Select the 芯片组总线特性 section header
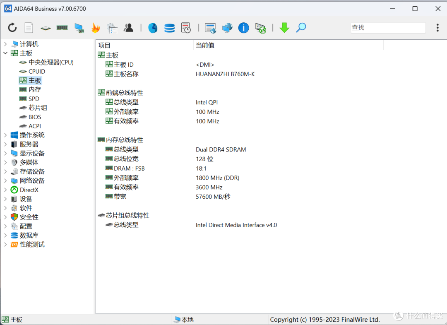447x325 pixels. point(123,216)
